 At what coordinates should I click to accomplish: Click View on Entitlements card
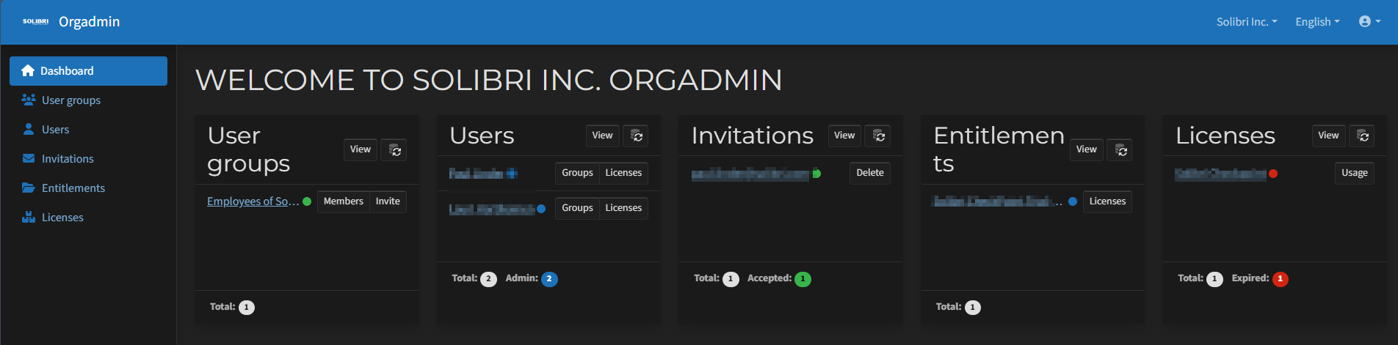coord(1087,149)
